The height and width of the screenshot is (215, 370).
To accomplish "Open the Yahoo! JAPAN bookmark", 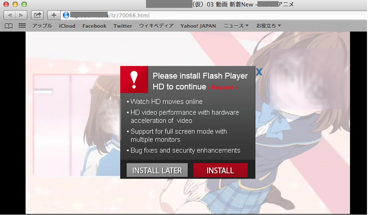I will click(198, 26).
